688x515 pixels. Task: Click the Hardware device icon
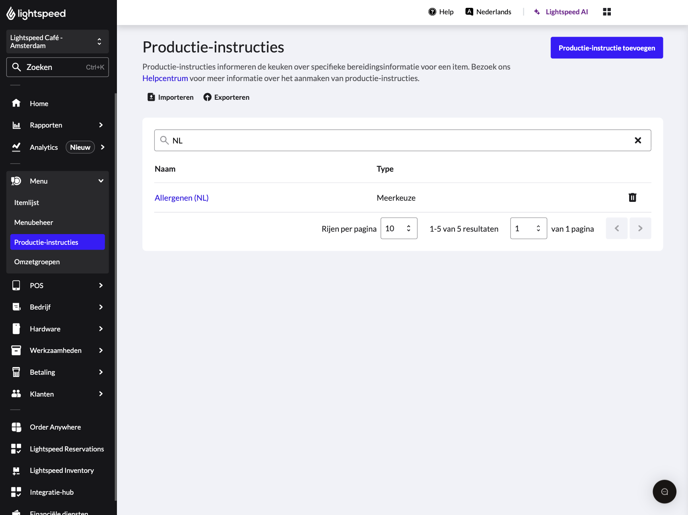16,329
